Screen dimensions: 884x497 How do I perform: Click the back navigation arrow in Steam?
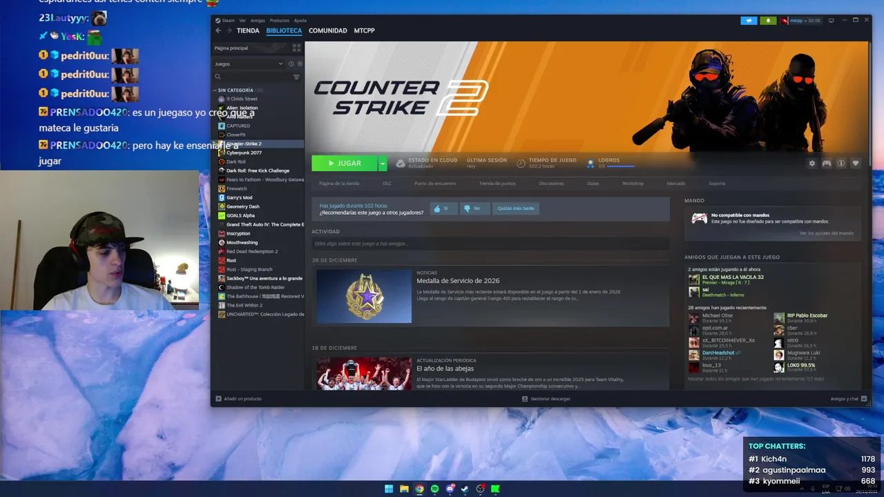point(218,30)
